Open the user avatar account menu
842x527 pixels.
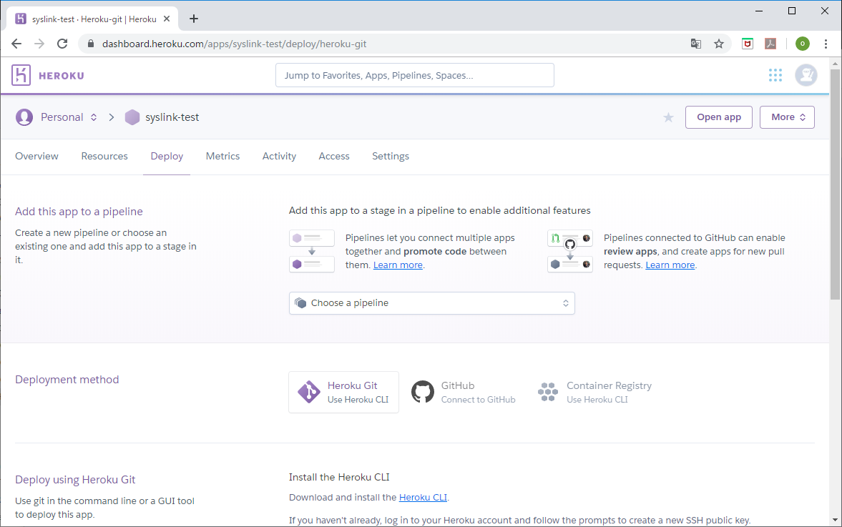pos(806,75)
